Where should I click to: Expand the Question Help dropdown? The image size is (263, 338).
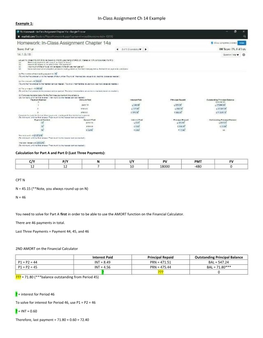231,55
